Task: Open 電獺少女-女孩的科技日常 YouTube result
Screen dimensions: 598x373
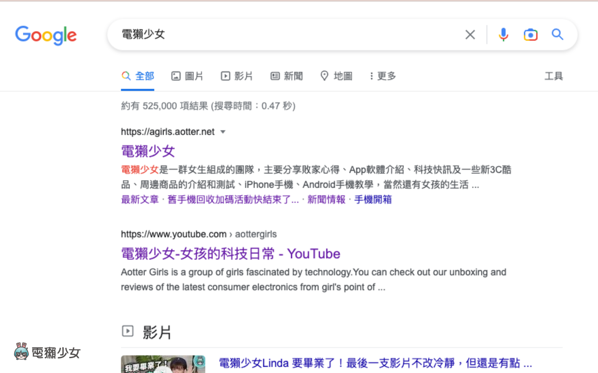Action: [230, 253]
